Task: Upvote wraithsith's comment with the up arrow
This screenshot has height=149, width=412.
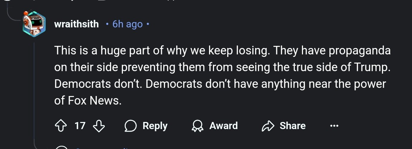Action: 61,126
